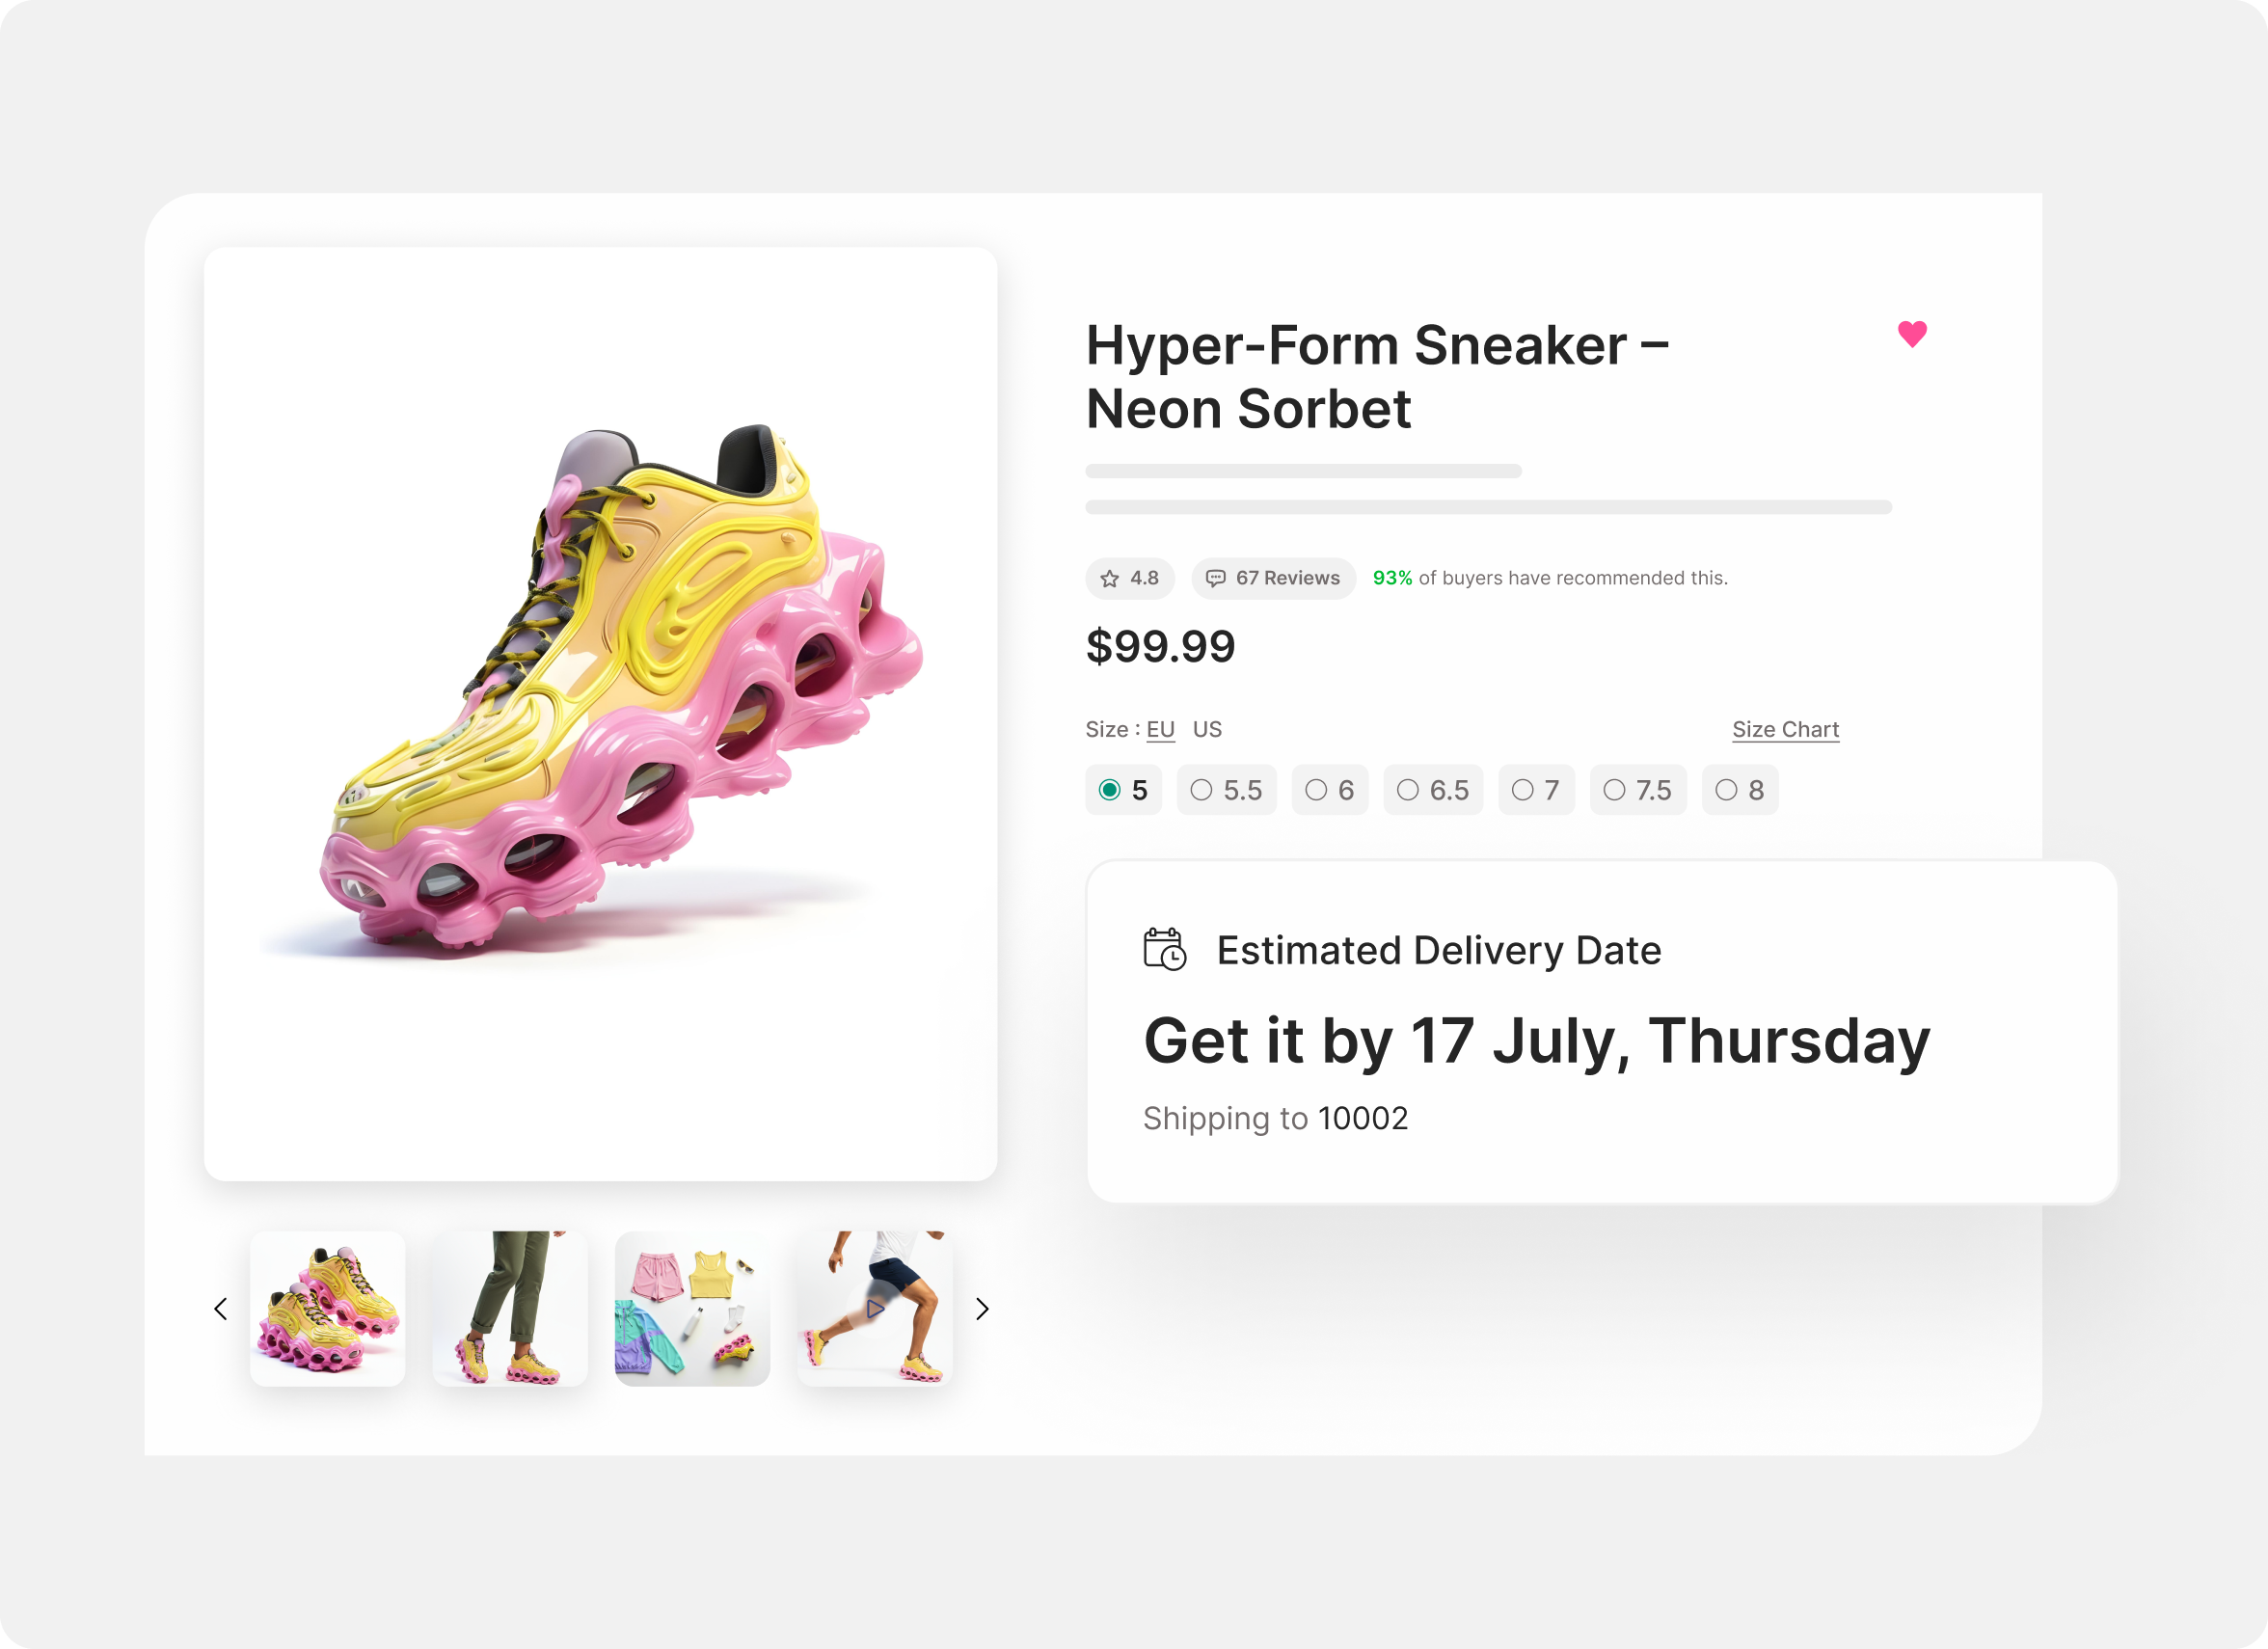2268x1649 pixels.
Task: Change shipping zip code 10002
Action: click(1363, 1118)
